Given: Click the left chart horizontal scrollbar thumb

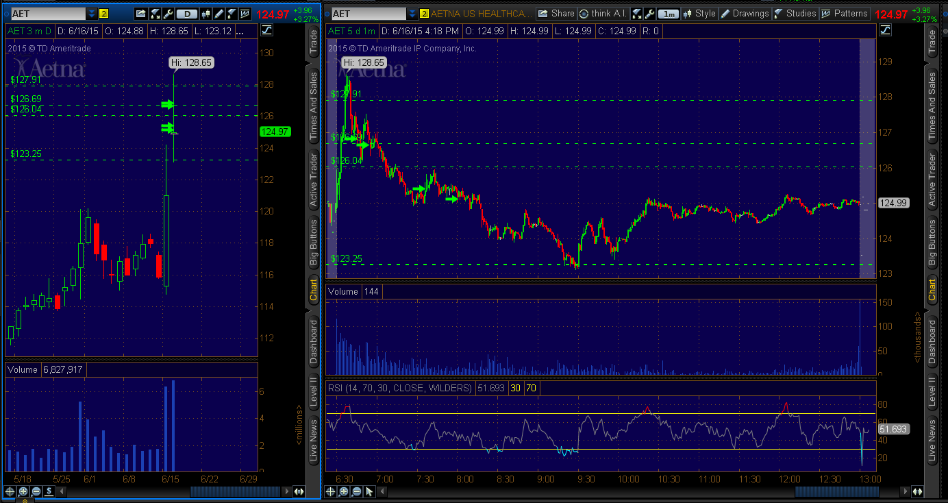Looking at the screenshot, I should (235, 491).
